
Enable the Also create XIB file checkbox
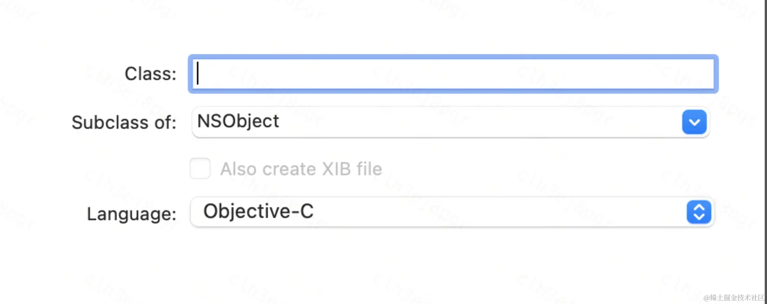[200, 168]
